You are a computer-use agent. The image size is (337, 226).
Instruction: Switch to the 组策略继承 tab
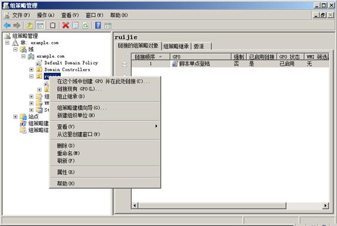pos(176,46)
